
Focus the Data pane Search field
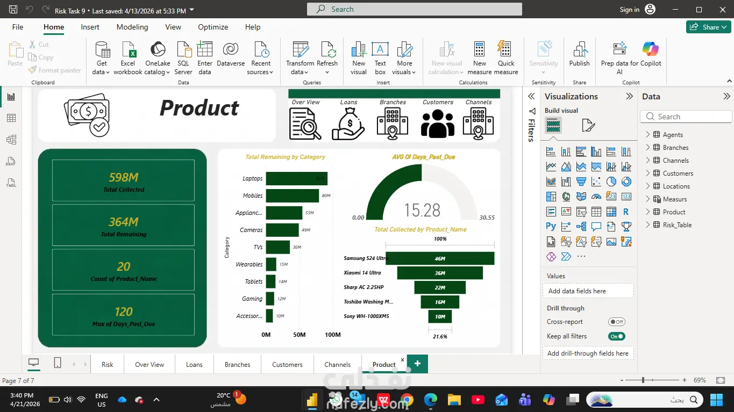coord(686,117)
